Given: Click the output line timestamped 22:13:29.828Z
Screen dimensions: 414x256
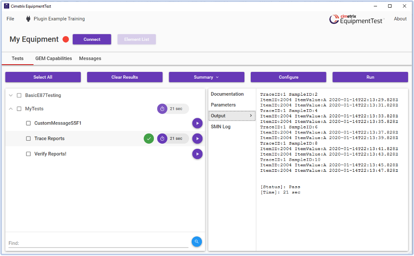Looking at the screenshot, I should (329, 100).
